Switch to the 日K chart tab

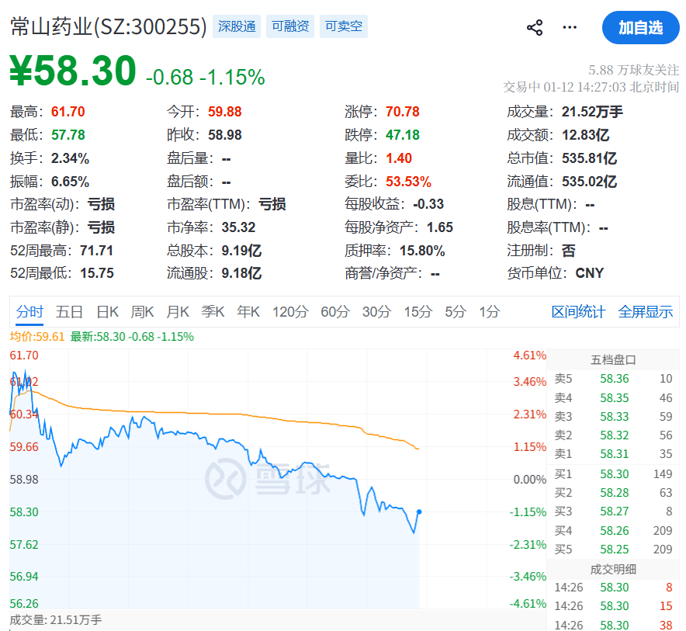coord(107,312)
